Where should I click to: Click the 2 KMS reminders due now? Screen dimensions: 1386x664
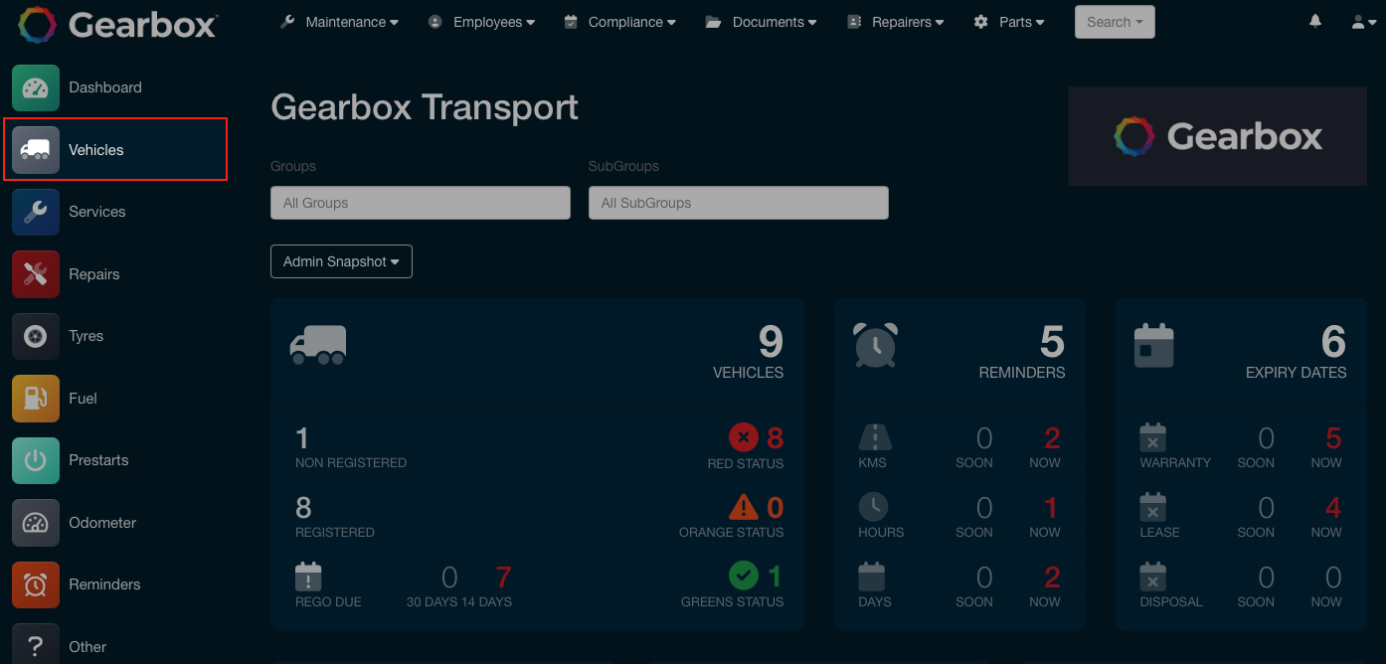click(1052, 437)
